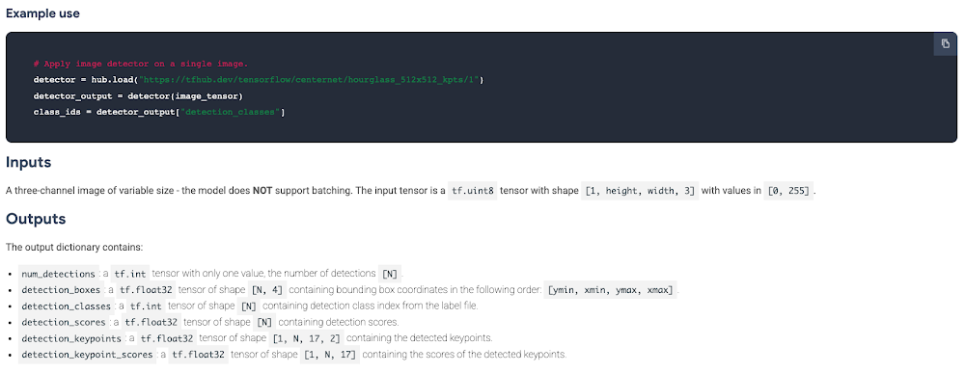Screen dimensions: 965x373
Task: Click 'tf.int' tag in the detection_classes row
Action: tap(146, 306)
